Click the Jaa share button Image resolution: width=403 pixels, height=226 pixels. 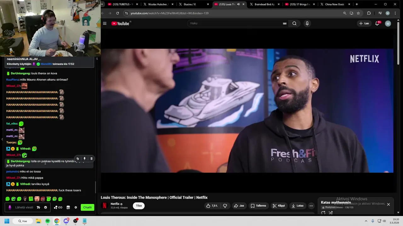tap(239, 206)
